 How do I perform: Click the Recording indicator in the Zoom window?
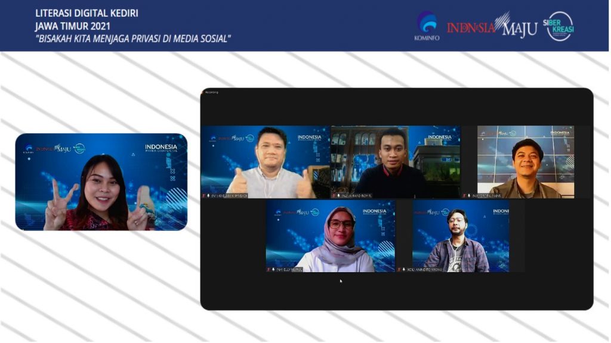coord(212,92)
